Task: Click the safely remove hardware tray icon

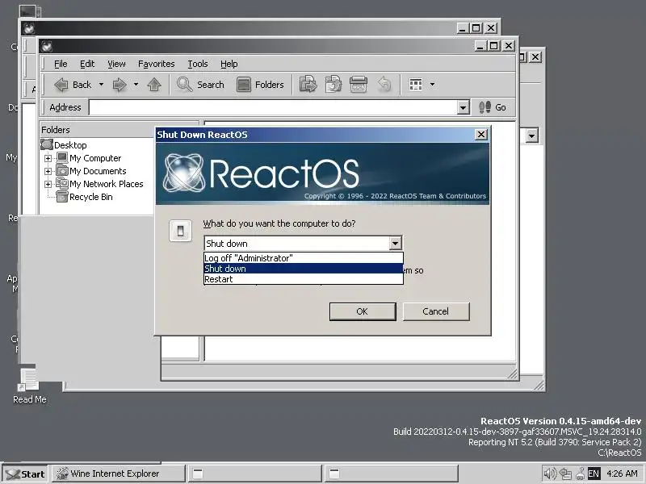Action: tap(580, 474)
